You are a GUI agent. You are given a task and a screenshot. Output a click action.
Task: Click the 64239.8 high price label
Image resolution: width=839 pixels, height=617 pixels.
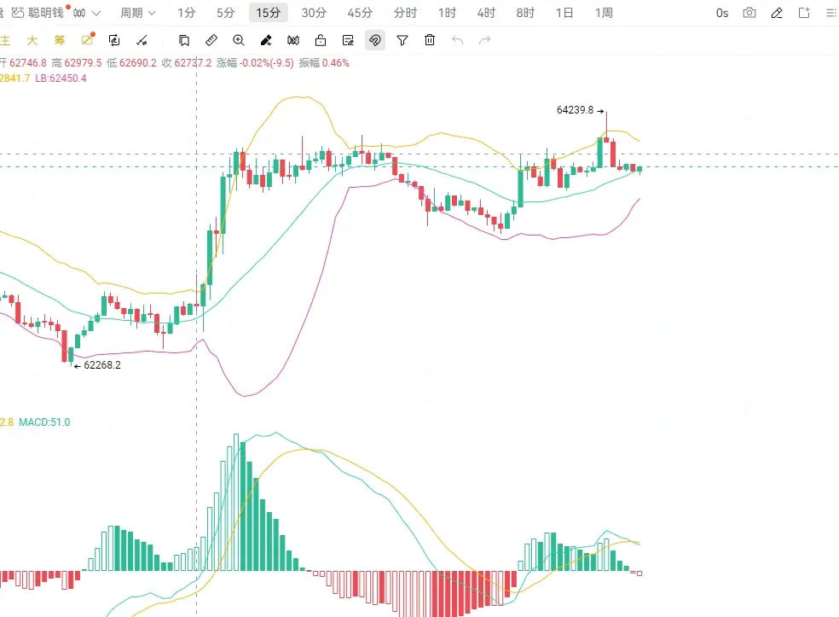click(x=576, y=110)
